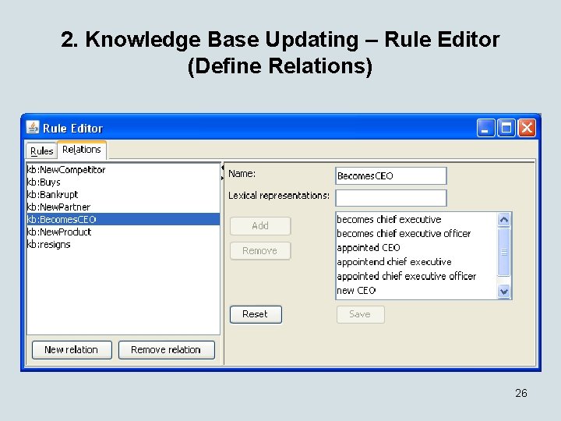
Task: Select kb:NewCompetitor in the relations list
Action: (x=123, y=170)
